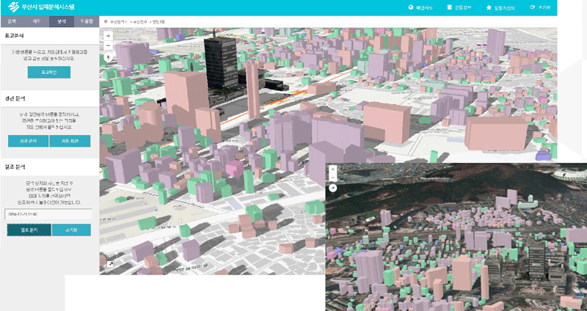The image size is (587, 311).
Task: Zoom in on the satellite inset map
Action: pyautogui.click(x=333, y=169)
